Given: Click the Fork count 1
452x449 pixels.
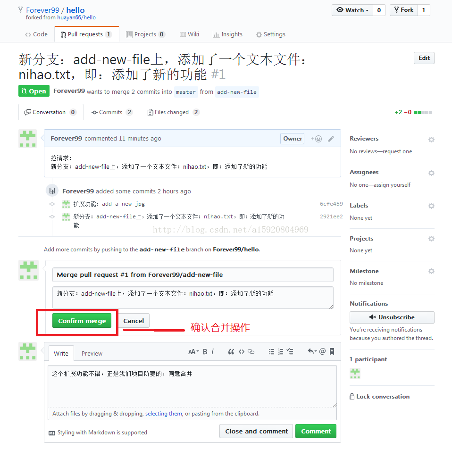Looking at the screenshot, I should click(424, 10).
